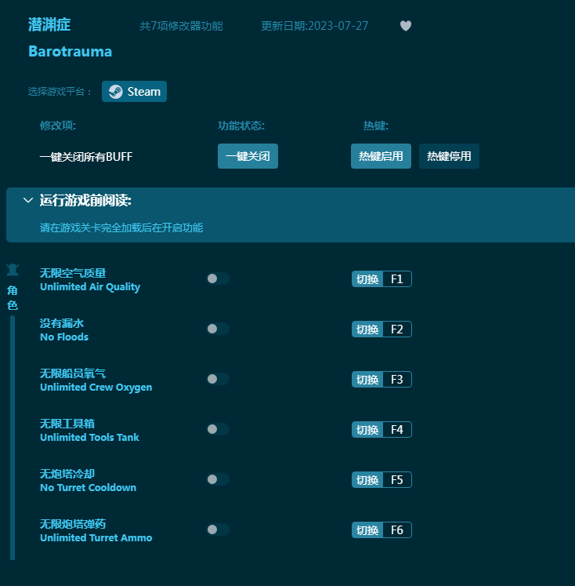Click the 热键启用 button
The width and height of the screenshot is (575, 586).
click(x=381, y=156)
